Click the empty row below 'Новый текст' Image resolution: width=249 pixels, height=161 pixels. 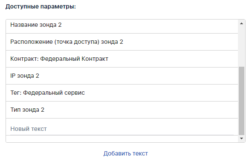(x=122, y=139)
